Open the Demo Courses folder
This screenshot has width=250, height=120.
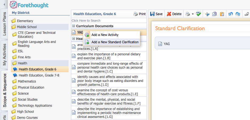pyautogui.click(x=40, y=118)
